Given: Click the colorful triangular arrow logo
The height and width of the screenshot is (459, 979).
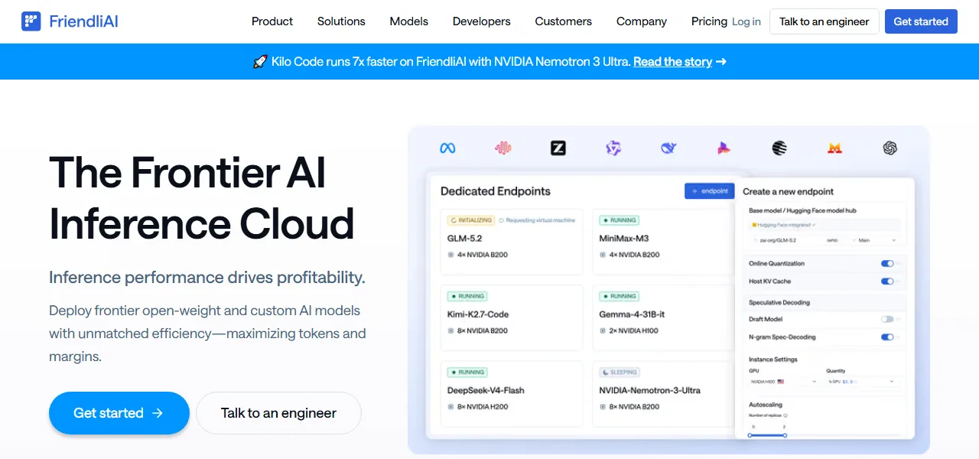Looking at the screenshot, I should pyautogui.click(x=724, y=148).
